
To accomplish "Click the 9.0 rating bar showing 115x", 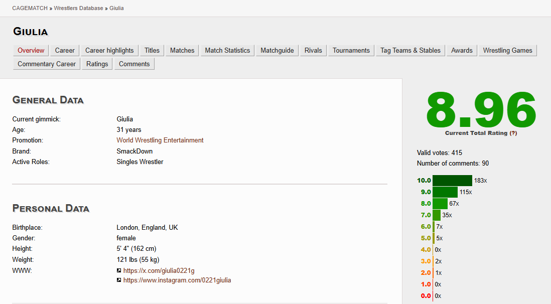I will pos(445,192).
